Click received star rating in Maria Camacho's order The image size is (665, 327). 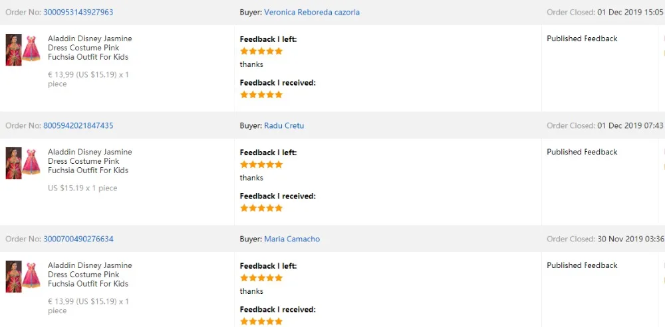click(261, 321)
